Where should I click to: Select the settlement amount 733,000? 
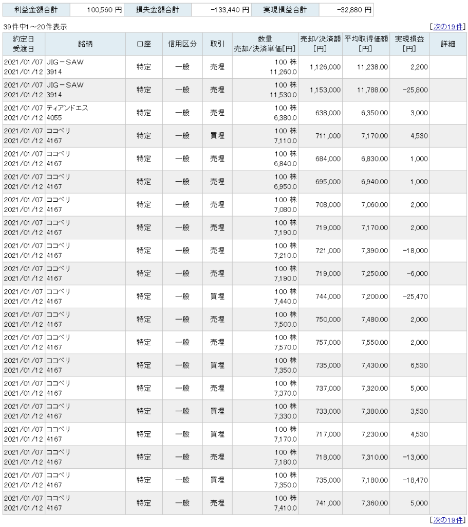coord(328,411)
